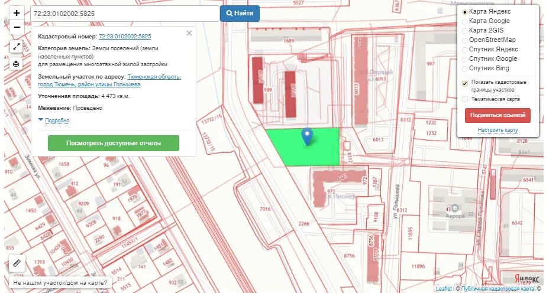The width and height of the screenshot is (546, 303).
Task: Select OpenStreetMap radio option
Action: [x=464, y=40]
